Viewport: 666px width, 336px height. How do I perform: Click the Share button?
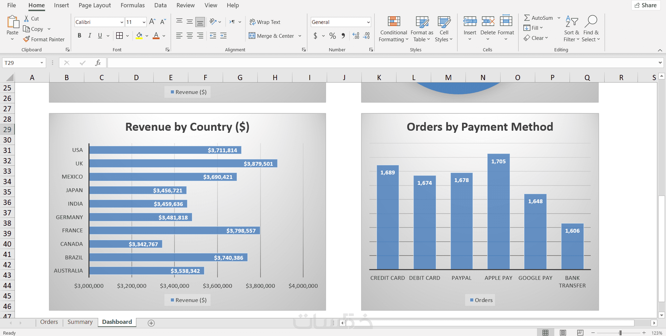(646, 5)
